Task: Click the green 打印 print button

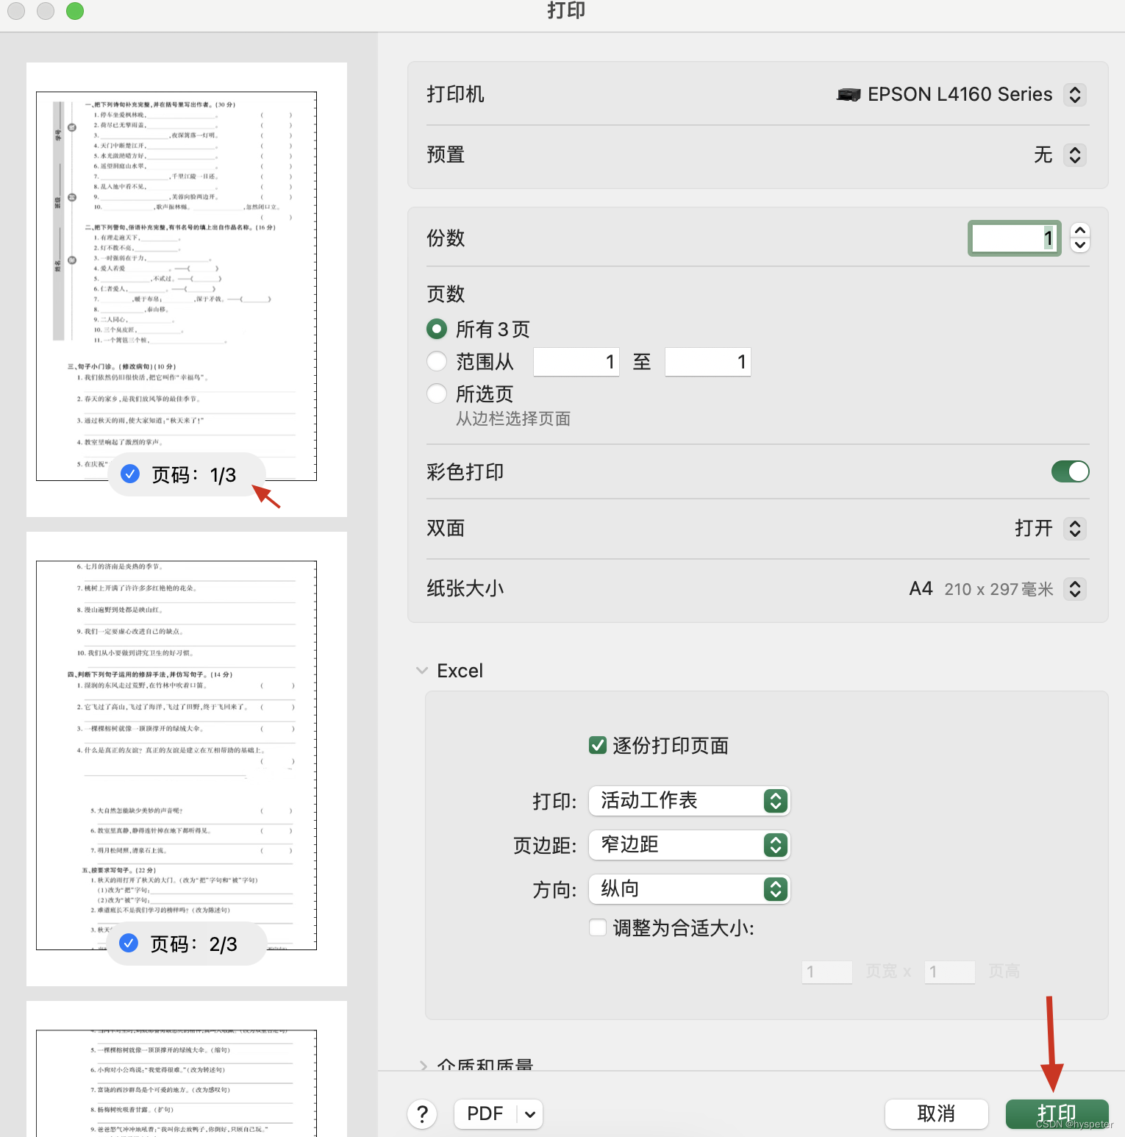Action: (1057, 1113)
